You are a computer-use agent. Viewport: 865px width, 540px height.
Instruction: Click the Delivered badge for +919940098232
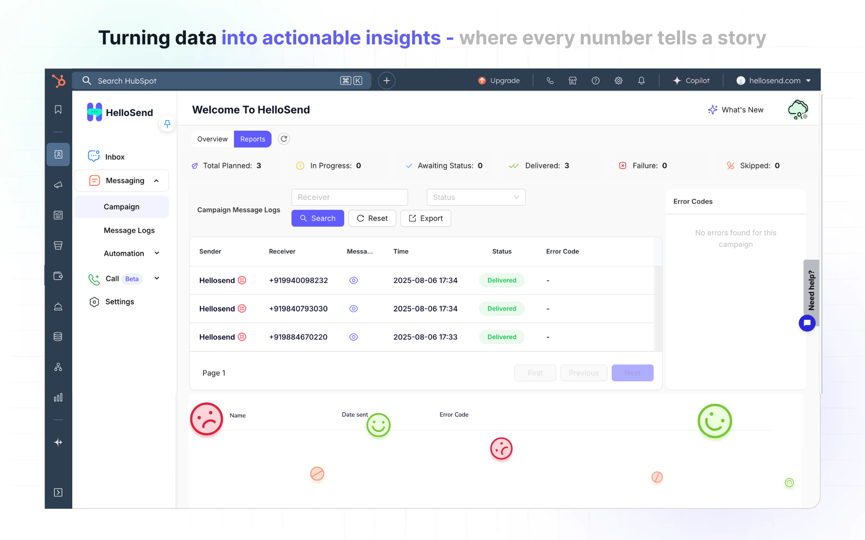(502, 281)
